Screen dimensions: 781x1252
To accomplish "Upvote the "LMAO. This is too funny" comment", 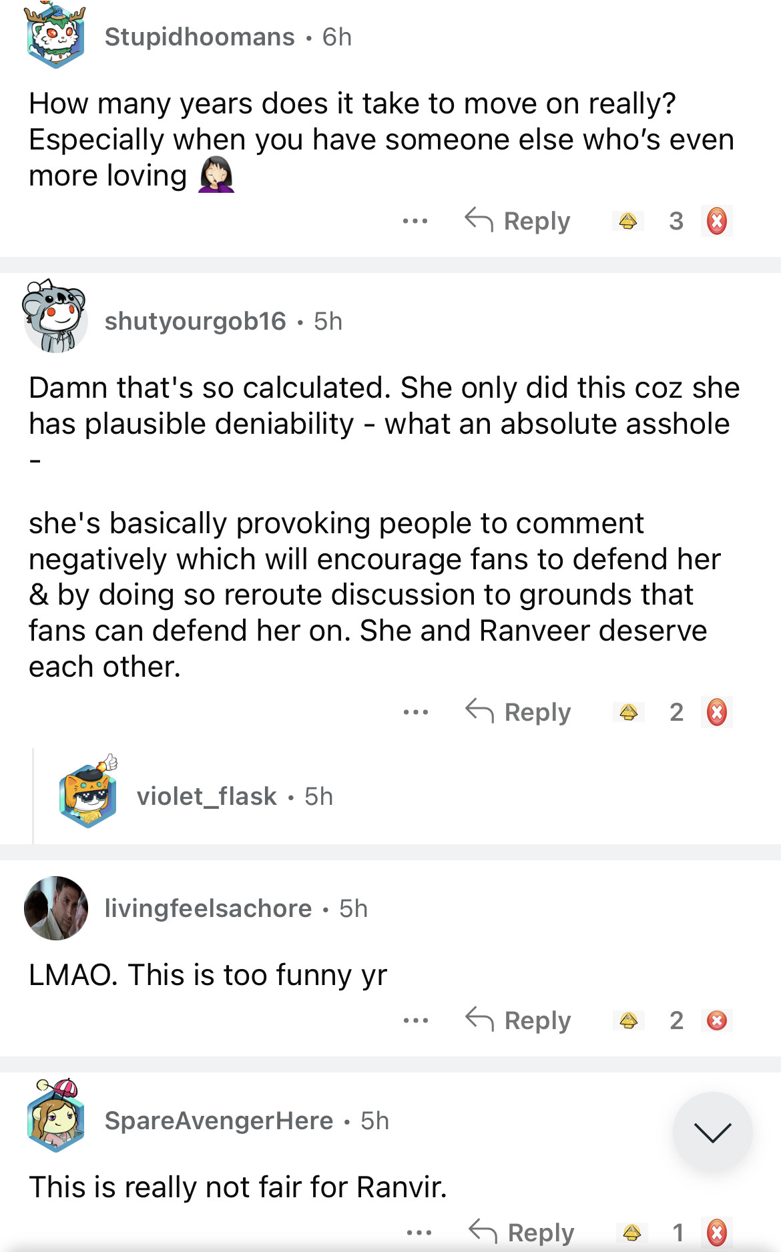I will click(628, 1020).
